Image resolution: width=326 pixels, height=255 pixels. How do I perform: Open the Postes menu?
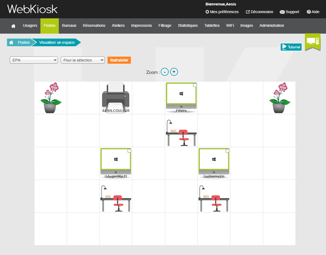pos(49,26)
